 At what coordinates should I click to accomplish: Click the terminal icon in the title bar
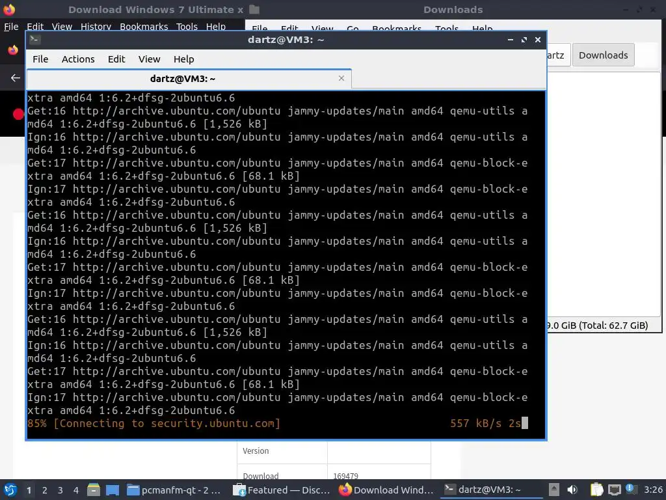point(34,40)
